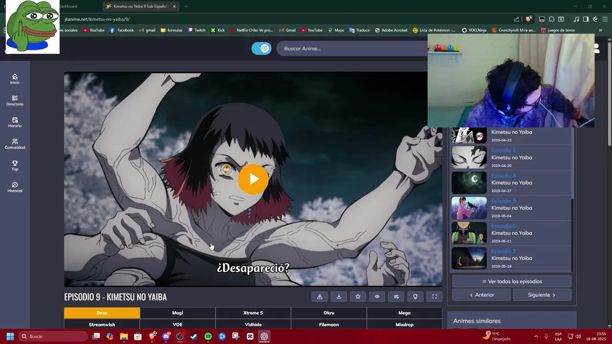The height and width of the screenshot is (344, 612).
Task: Select the Streamwish server tab
Action: (102, 324)
